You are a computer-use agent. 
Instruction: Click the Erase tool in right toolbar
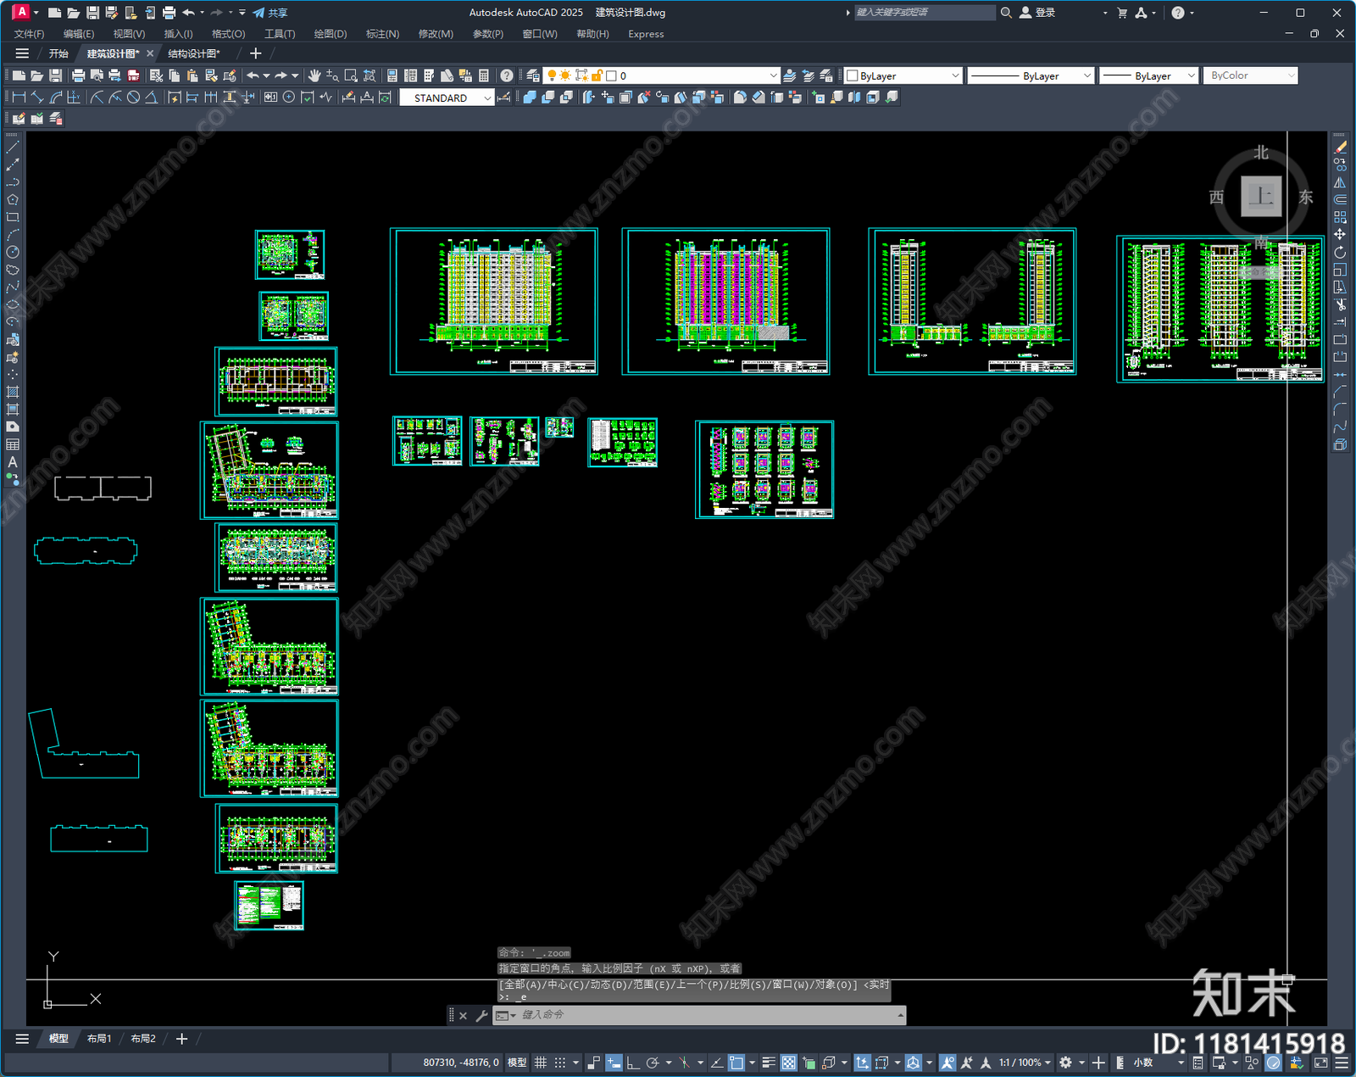[1340, 148]
